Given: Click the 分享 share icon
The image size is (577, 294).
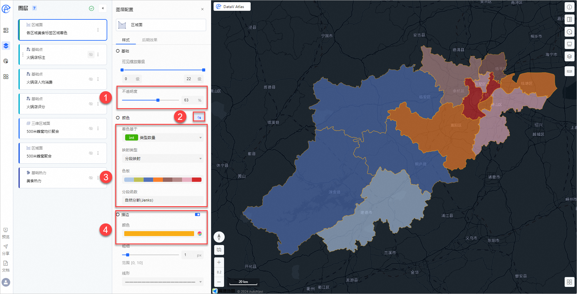Looking at the screenshot, I should tap(6, 247).
